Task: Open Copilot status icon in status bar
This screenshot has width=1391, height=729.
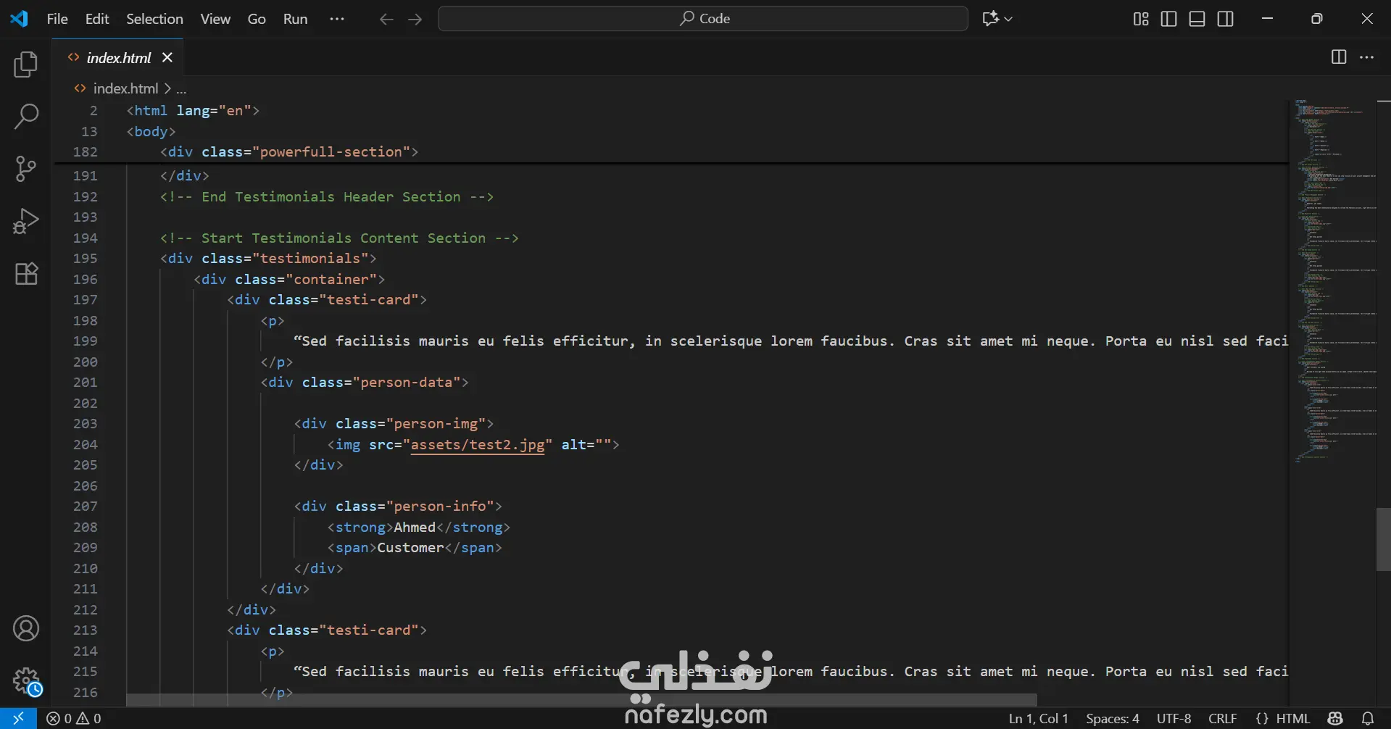Action: pos(1335,718)
